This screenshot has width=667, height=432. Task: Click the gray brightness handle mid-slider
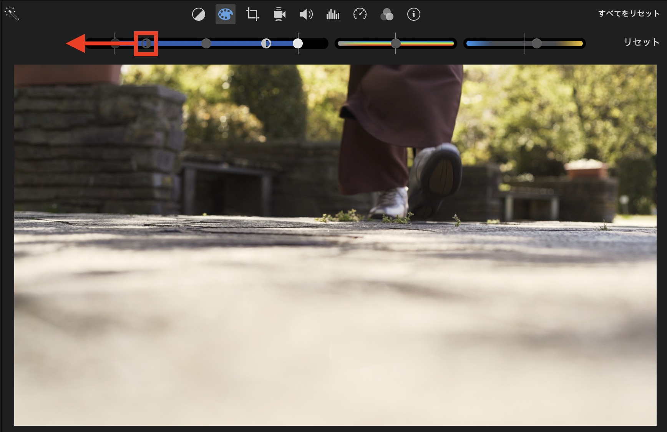click(206, 43)
